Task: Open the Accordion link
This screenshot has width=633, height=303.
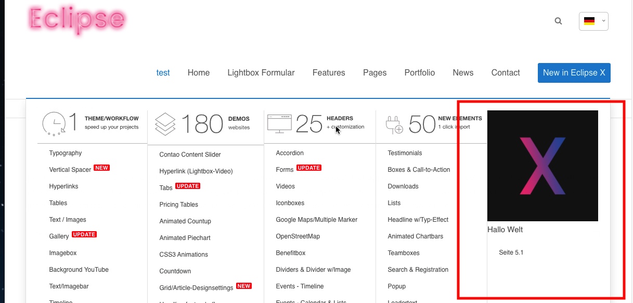Action: point(290,153)
